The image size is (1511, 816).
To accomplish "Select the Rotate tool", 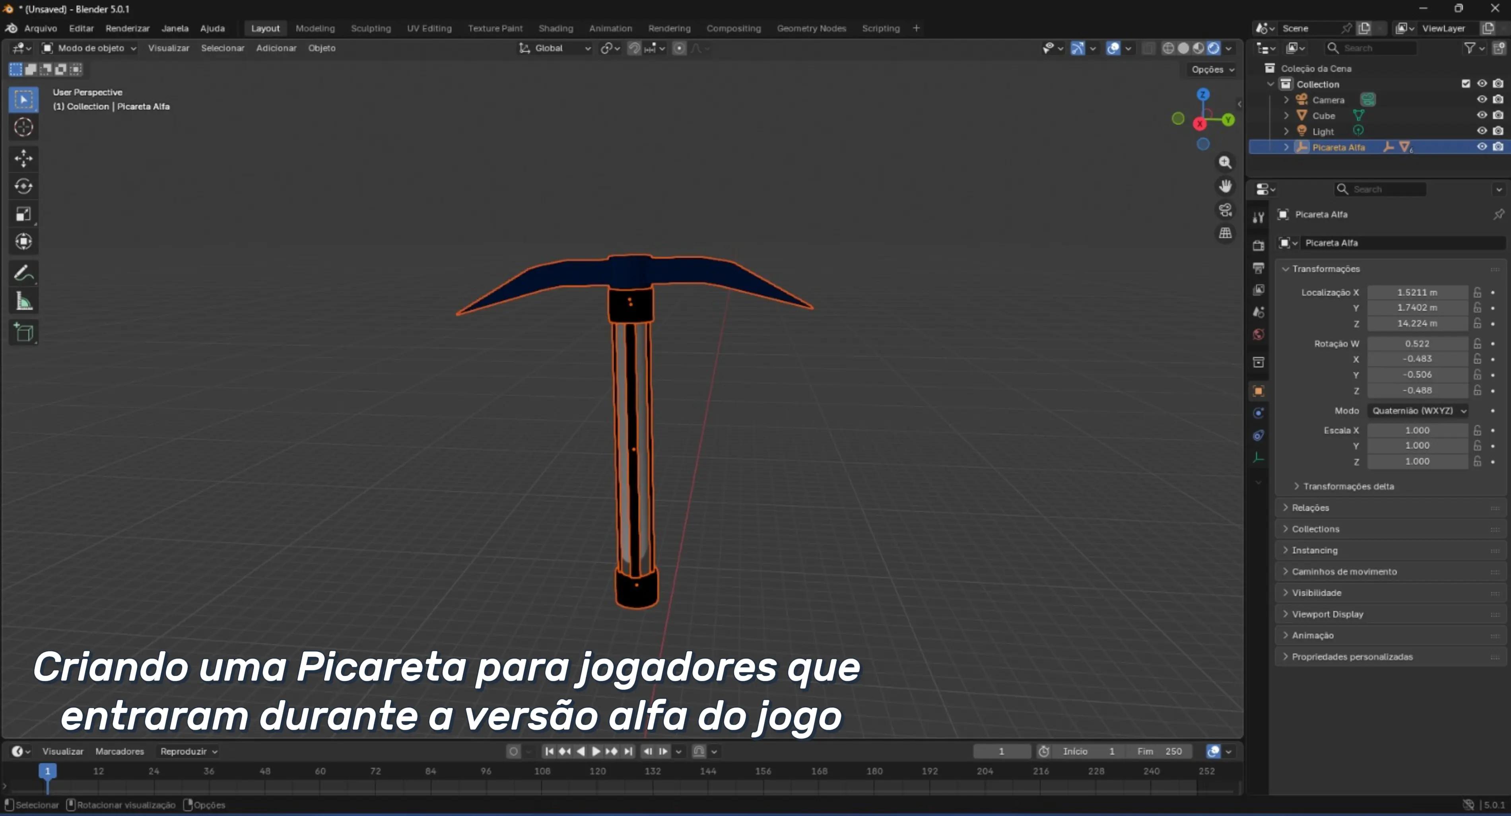I will 23,186.
